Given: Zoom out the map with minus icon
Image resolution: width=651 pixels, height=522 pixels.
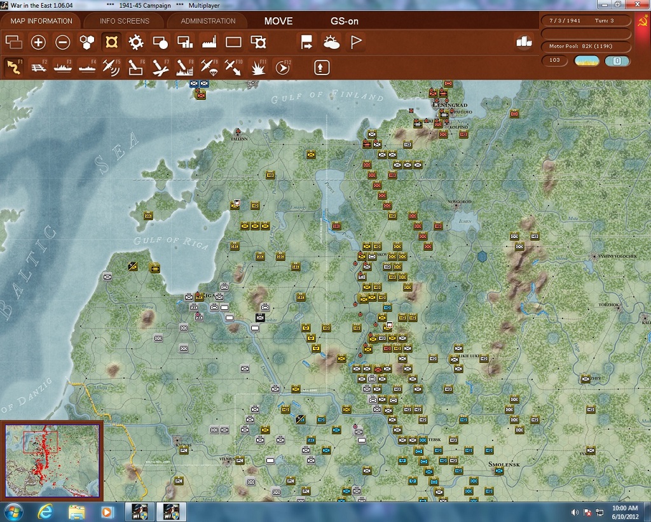Looking at the screenshot, I should click(x=63, y=42).
